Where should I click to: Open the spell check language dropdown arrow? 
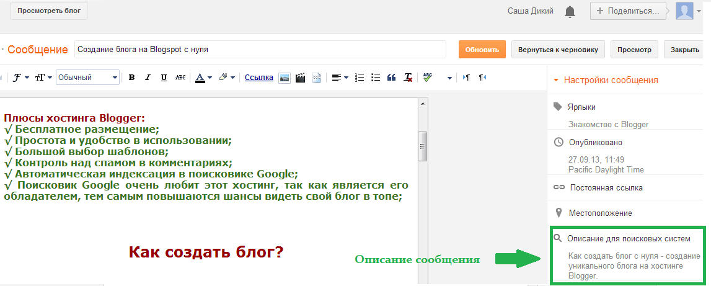(x=449, y=78)
